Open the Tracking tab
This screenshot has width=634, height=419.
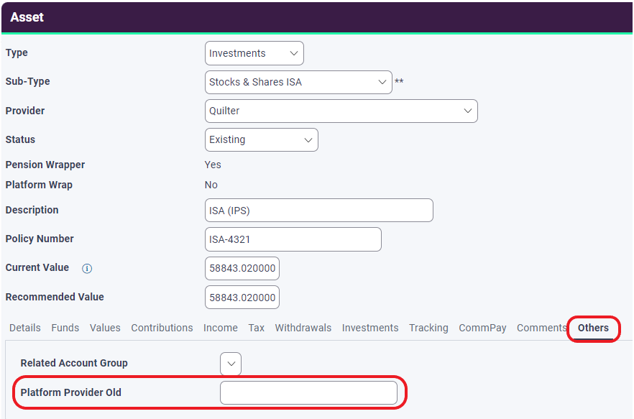click(x=428, y=328)
